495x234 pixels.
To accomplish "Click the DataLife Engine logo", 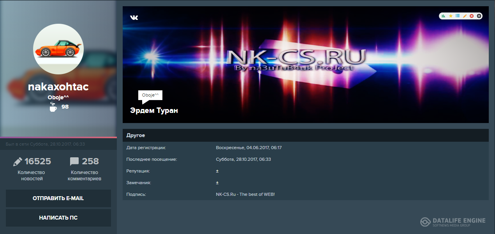I will pyautogui.click(x=453, y=222).
